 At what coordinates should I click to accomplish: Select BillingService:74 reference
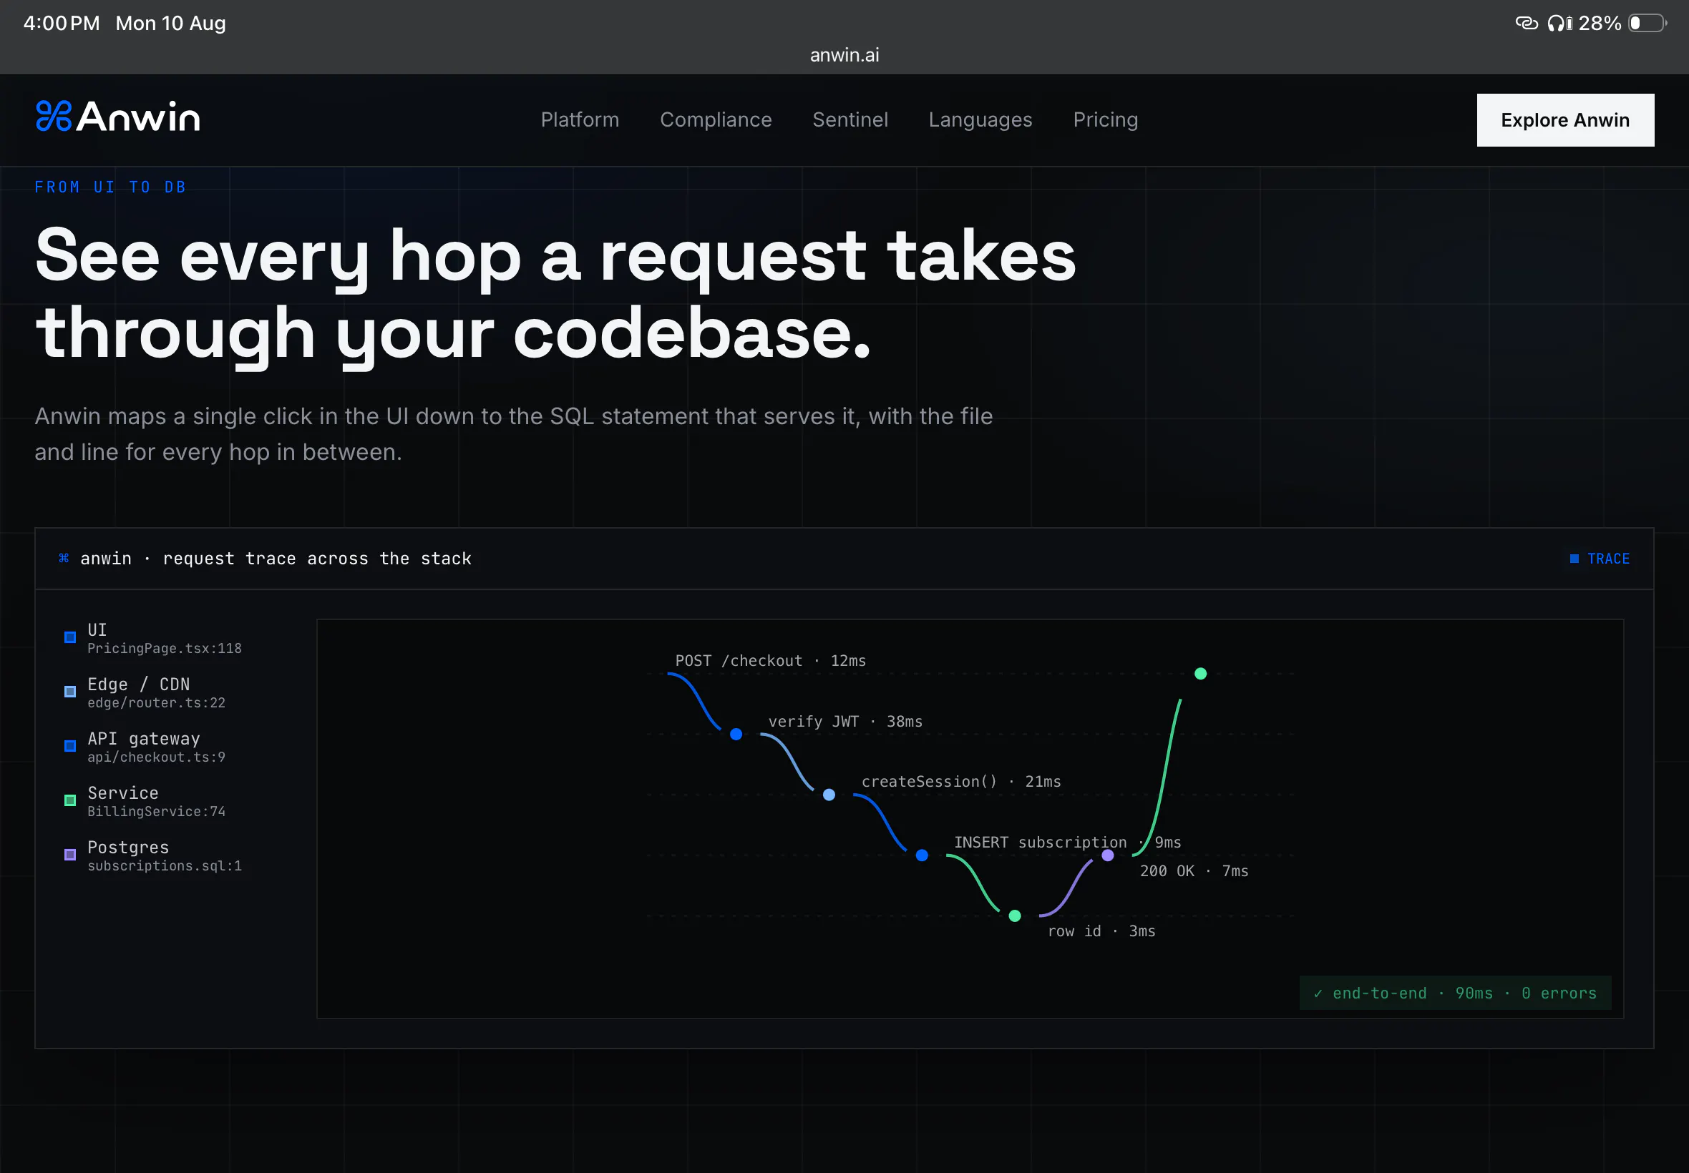tap(156, 811)
